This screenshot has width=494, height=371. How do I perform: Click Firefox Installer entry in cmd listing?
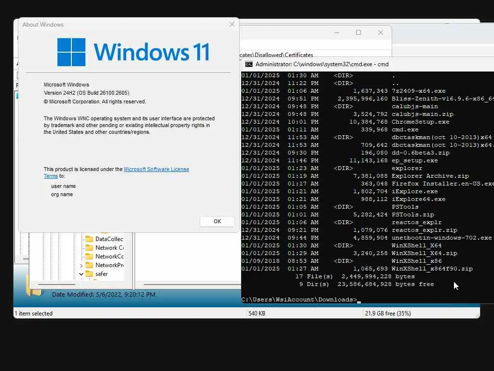point(443,184)
